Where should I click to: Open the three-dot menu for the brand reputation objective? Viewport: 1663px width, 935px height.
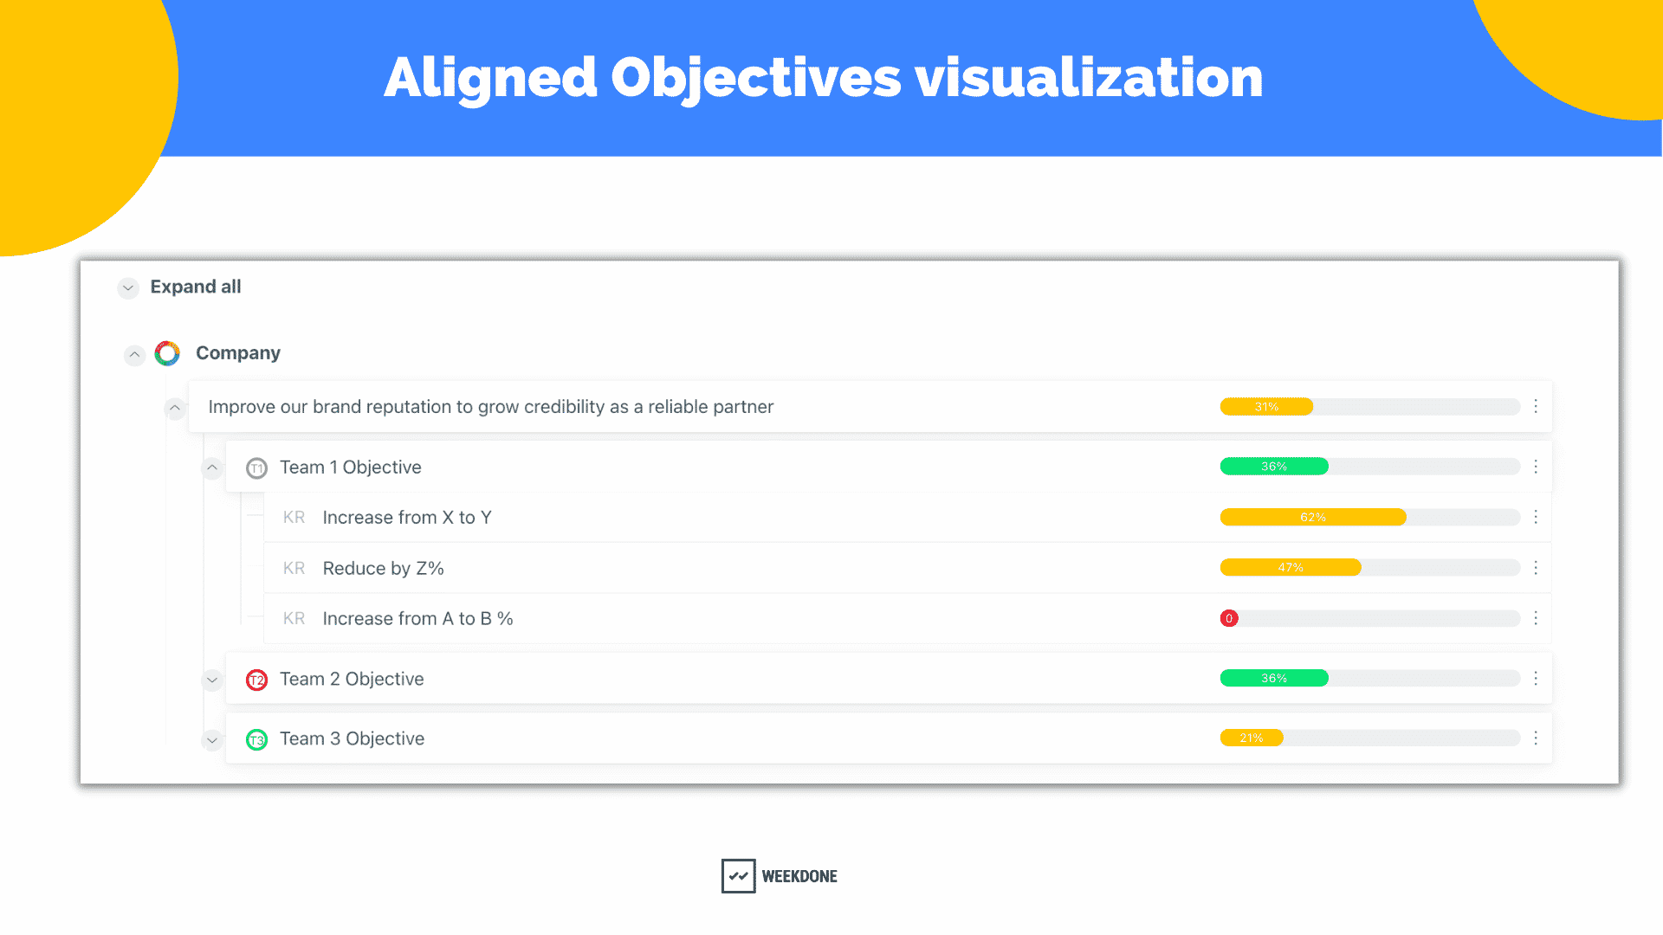(x=1536, y=406)
